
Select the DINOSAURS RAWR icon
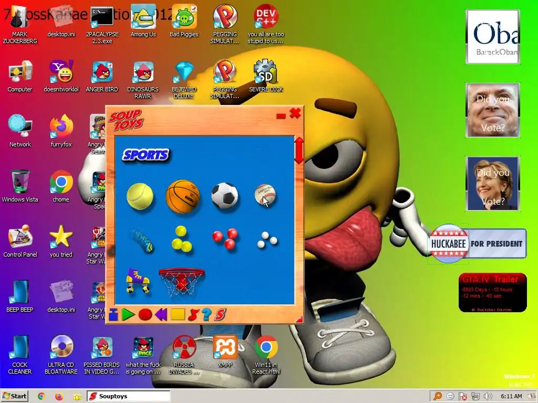(143, 80)
